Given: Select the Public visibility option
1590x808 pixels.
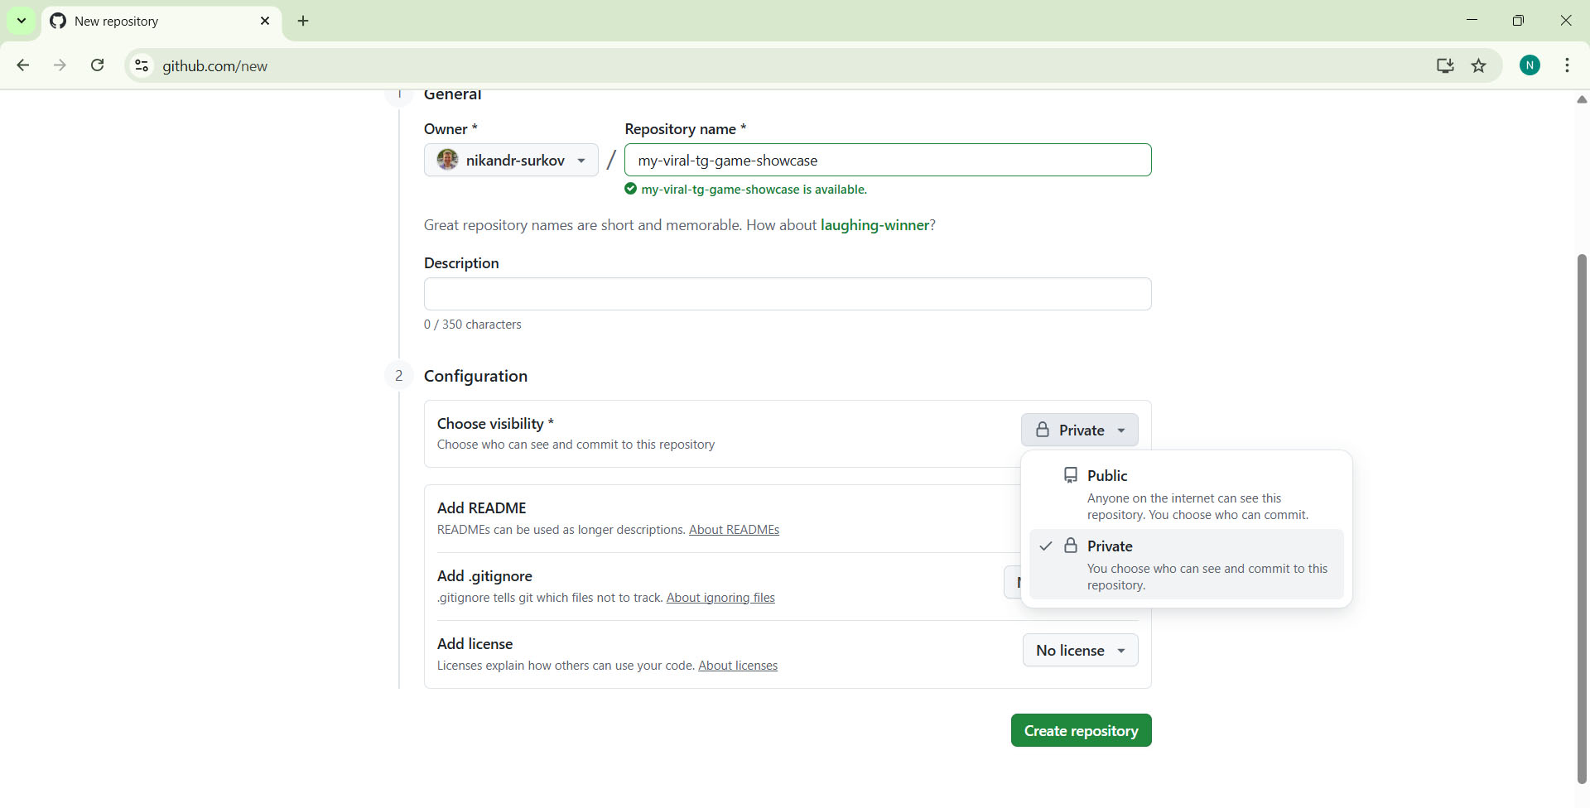Looking at the screenshot, I should 1187,493.
